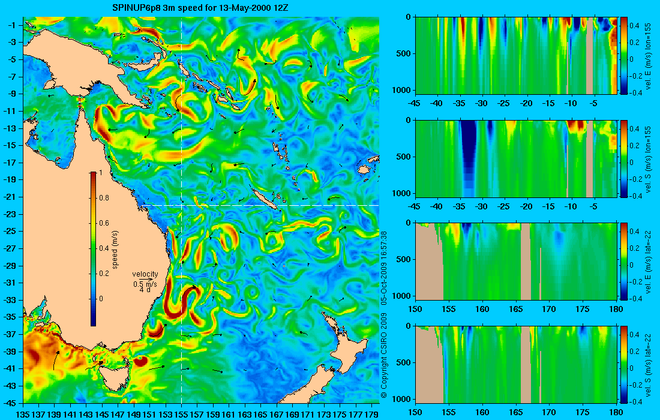This screenshot has height=420, width=660.
Task: Click x-axis tick "175" under the vel. S lat=-22 panel
Action: pos(583,412)
